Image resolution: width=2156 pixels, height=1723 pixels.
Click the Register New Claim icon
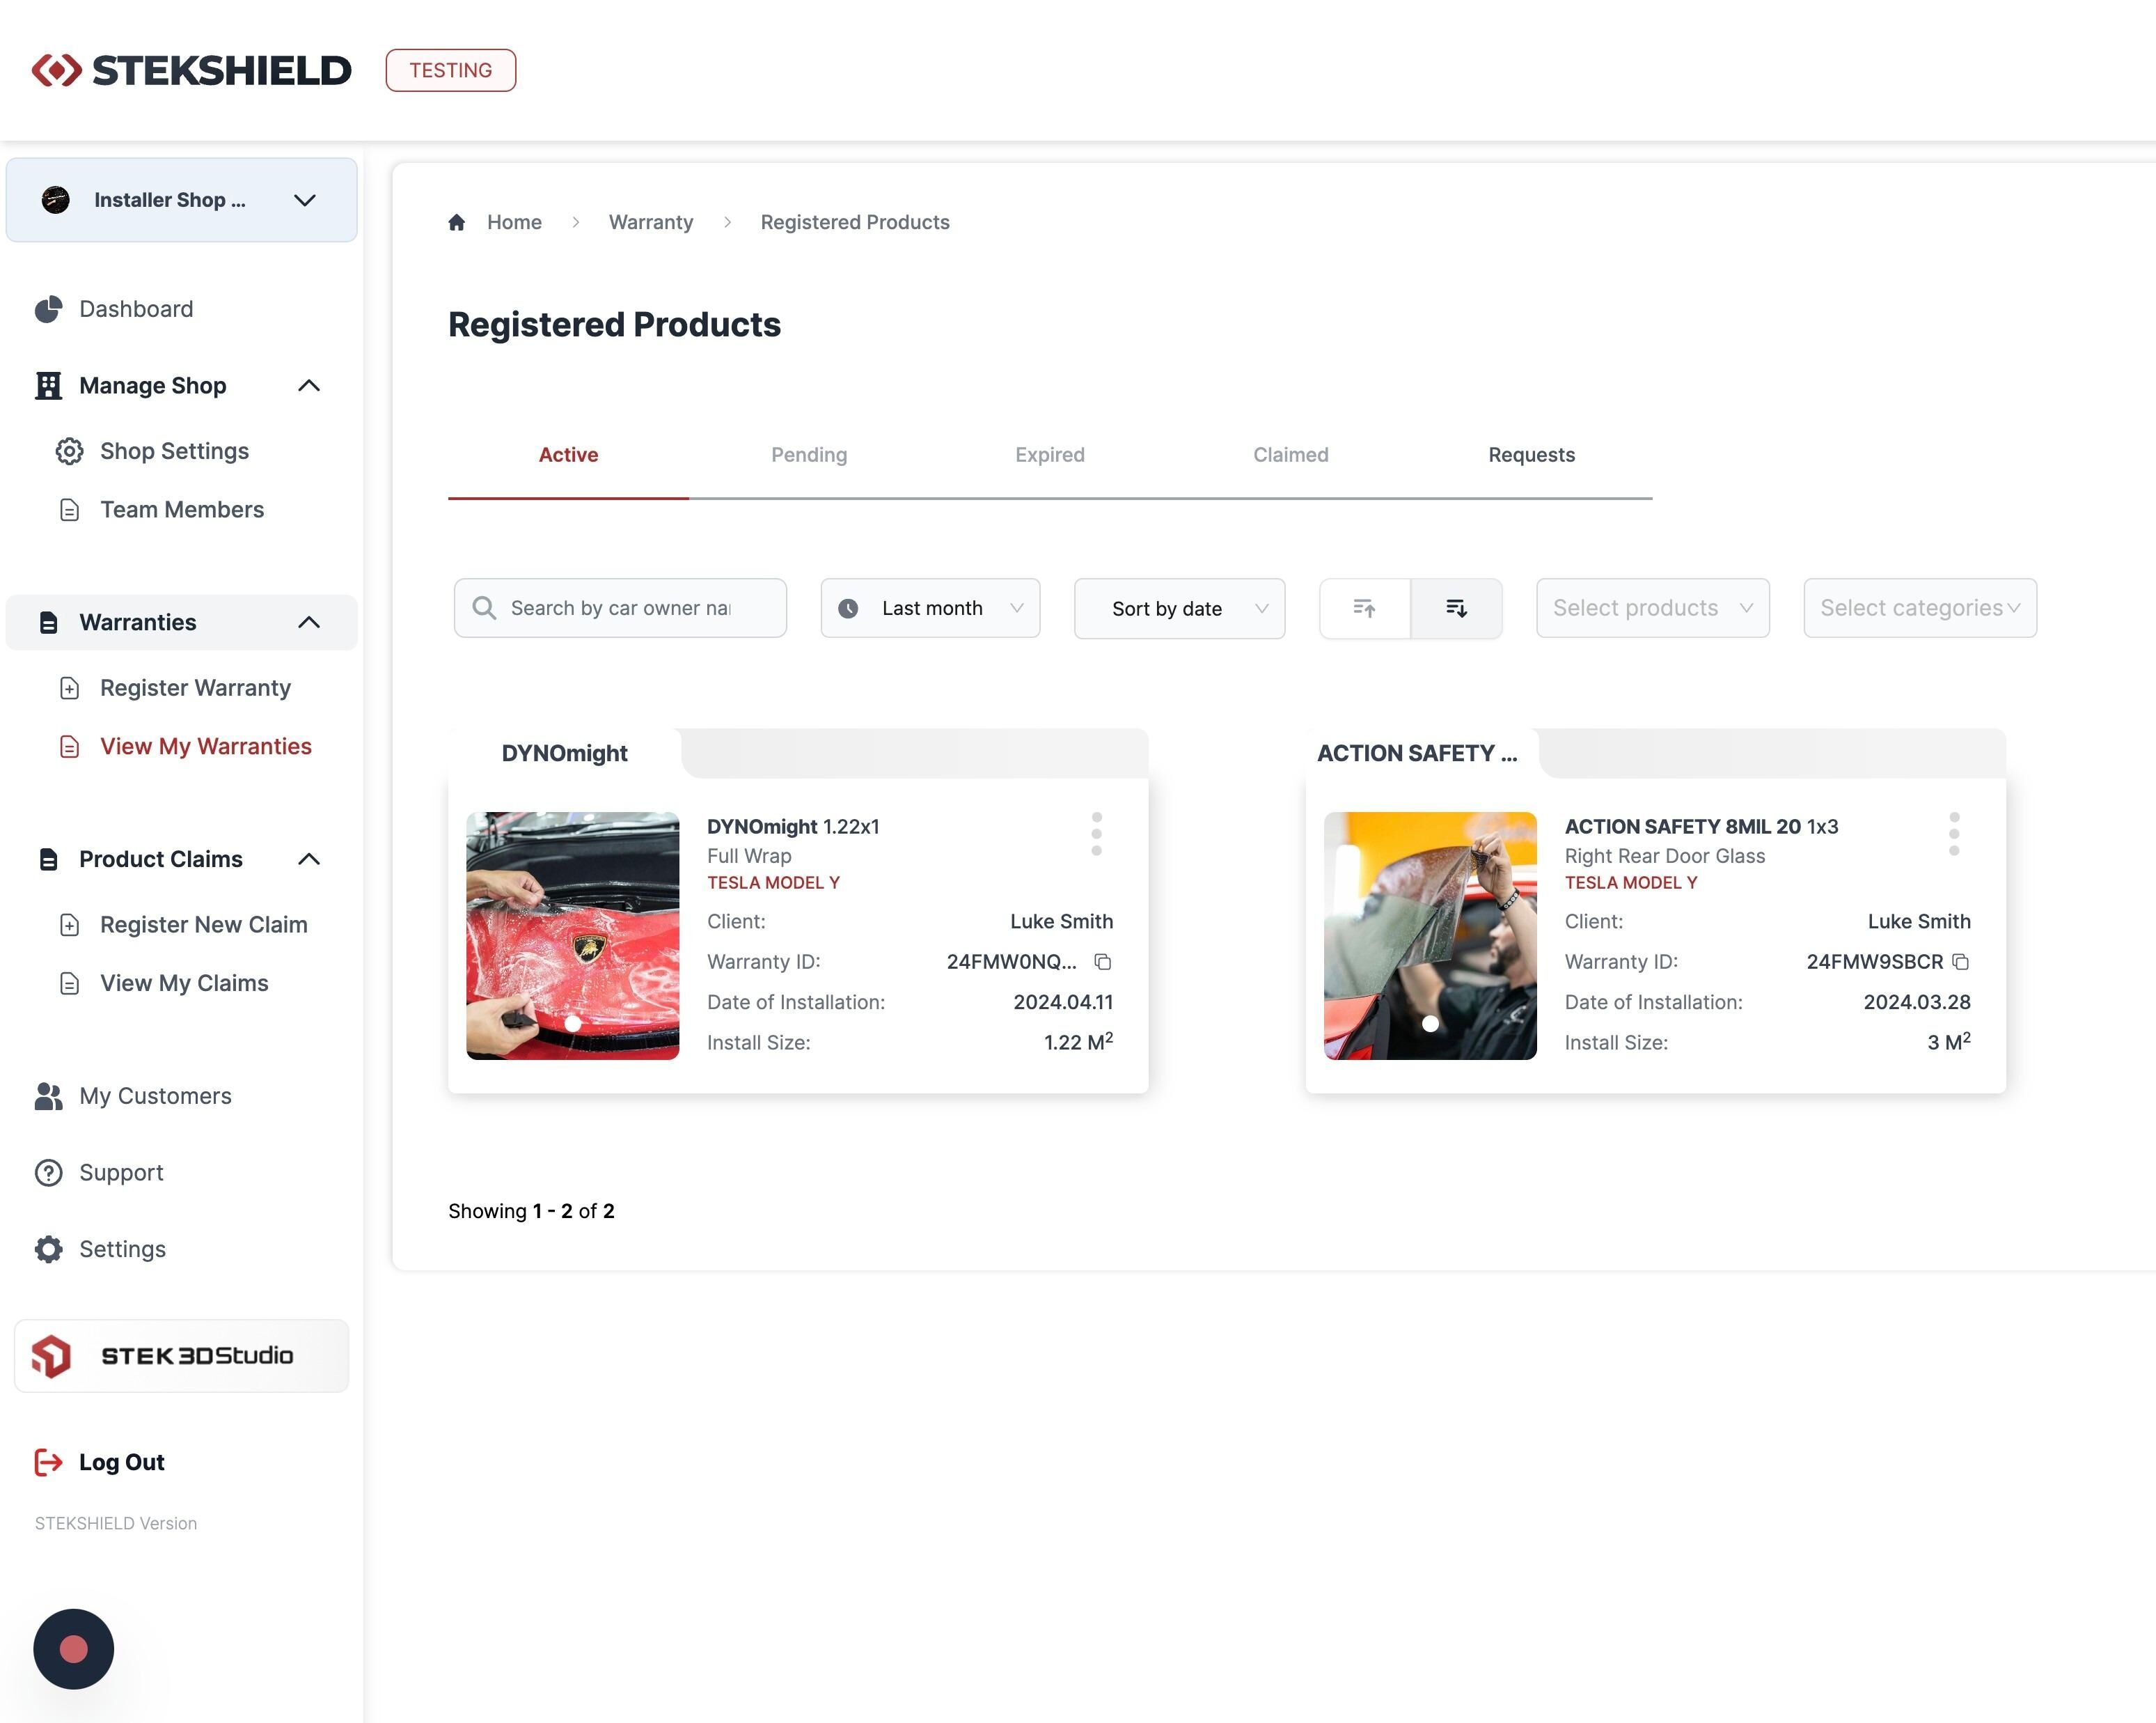click(69, 925)
